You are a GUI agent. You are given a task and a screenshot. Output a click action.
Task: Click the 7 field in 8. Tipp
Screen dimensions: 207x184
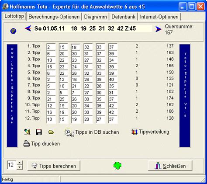[76, 93]
